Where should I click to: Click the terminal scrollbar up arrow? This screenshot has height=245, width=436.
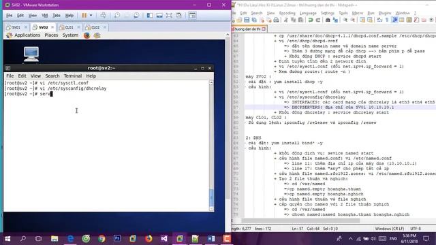(211, 83)
